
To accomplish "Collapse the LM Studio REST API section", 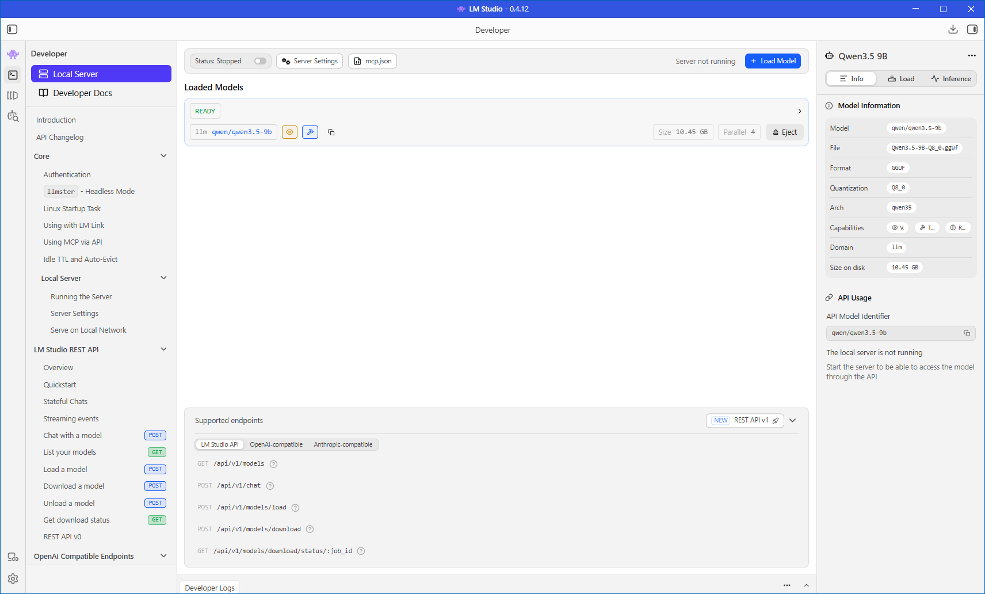I will click(163, 349).
